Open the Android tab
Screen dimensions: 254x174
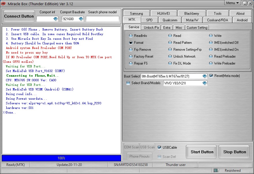click(x=242, y=20)
